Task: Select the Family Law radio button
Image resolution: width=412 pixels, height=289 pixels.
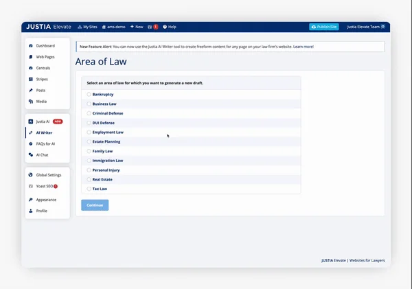Action: click(89, 151)
